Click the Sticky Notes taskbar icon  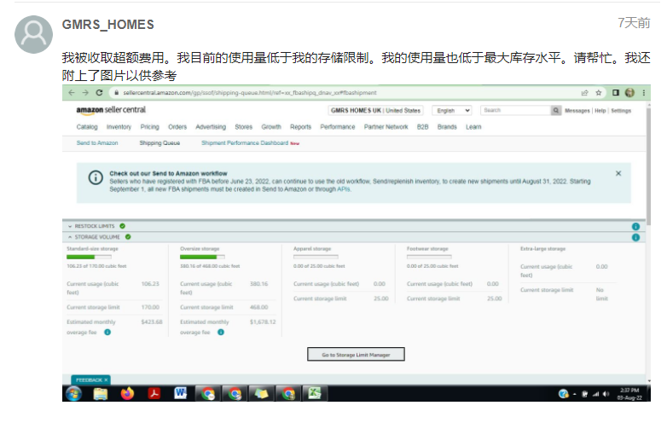pyautogui.click(x=261, y=394)
